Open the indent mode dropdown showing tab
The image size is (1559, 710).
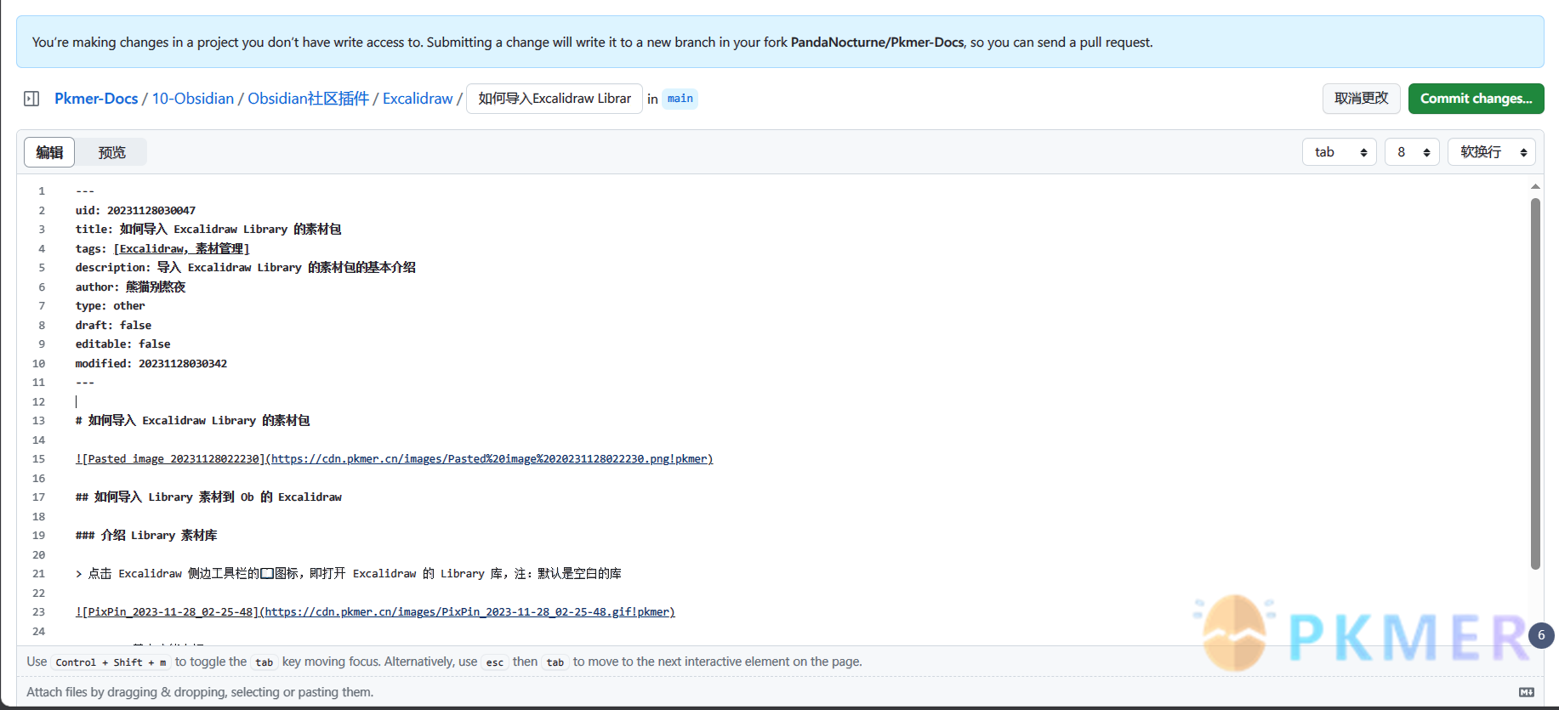[x=1340, y=152]
